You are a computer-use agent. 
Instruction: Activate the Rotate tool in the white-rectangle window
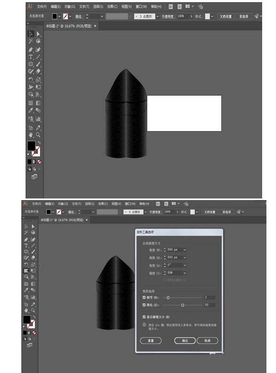click(31, 80)
